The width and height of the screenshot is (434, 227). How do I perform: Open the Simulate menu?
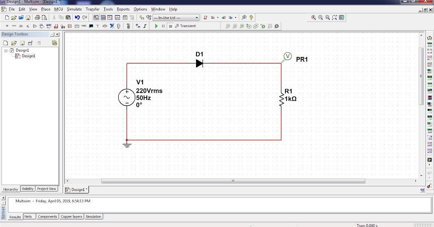click(74, 9)
